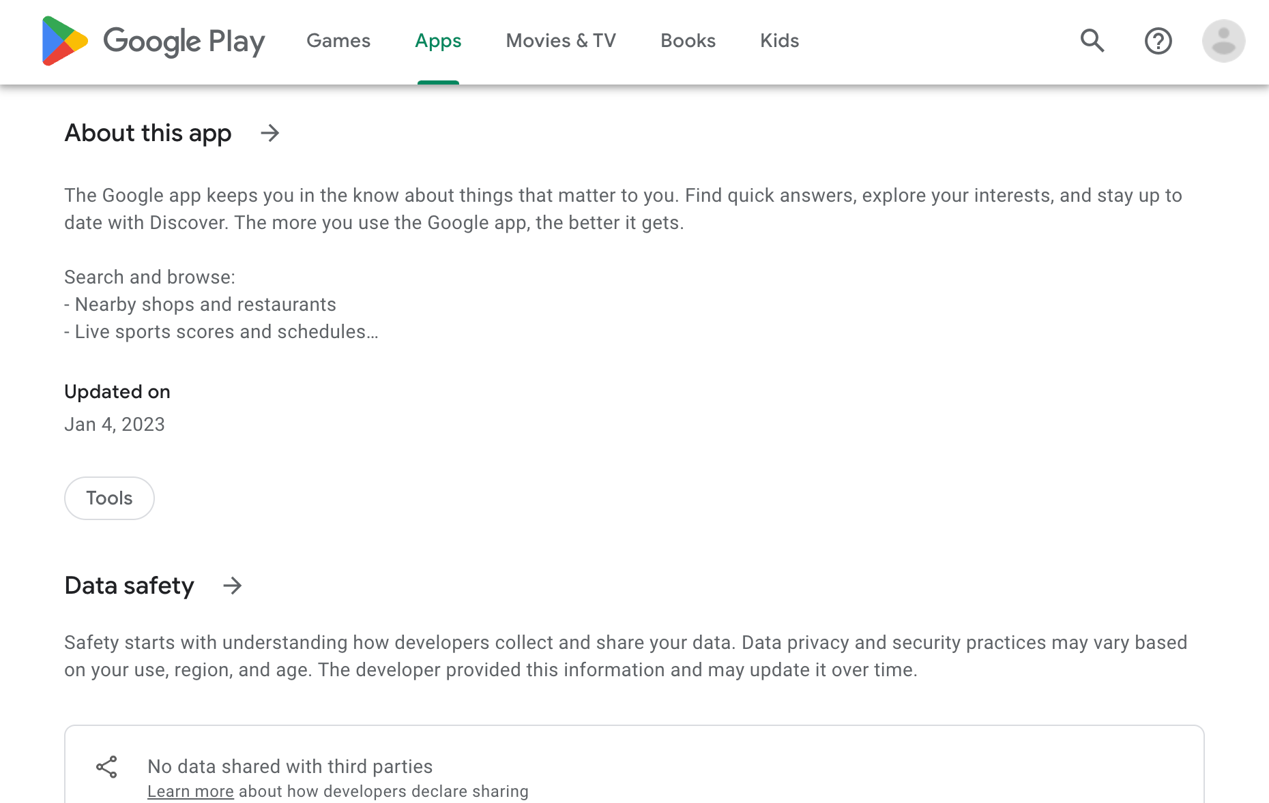Expand Data safety arrow
The height and width of the screenshot is (803, 1269).
(233, 586)
